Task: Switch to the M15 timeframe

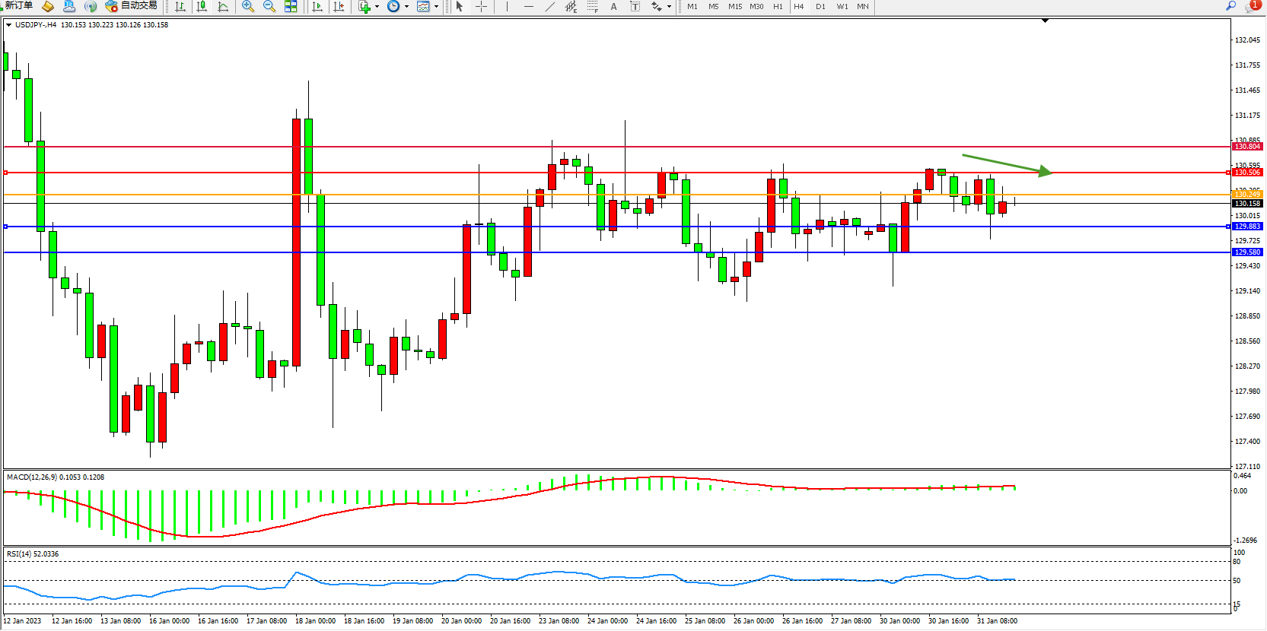Action: tap(734, 6)
